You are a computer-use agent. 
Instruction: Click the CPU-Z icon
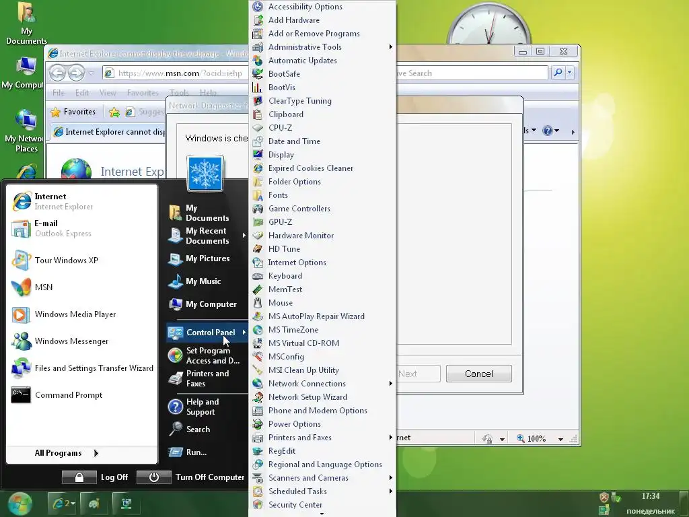(258, 128)
